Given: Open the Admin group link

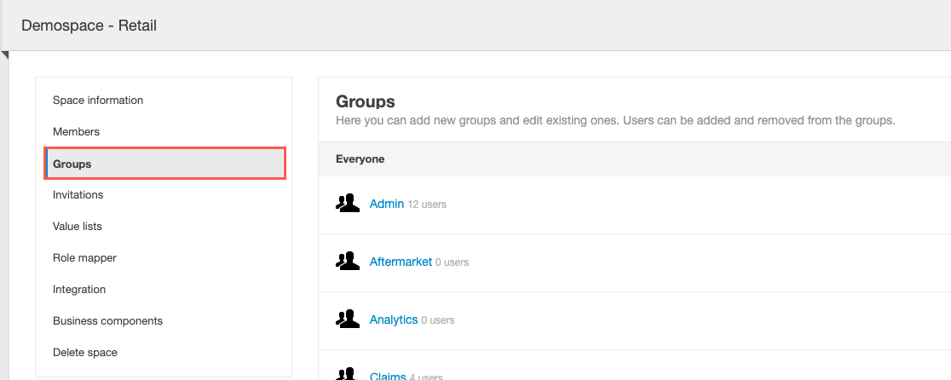Looking at the screenshot, I should [386, 204].
